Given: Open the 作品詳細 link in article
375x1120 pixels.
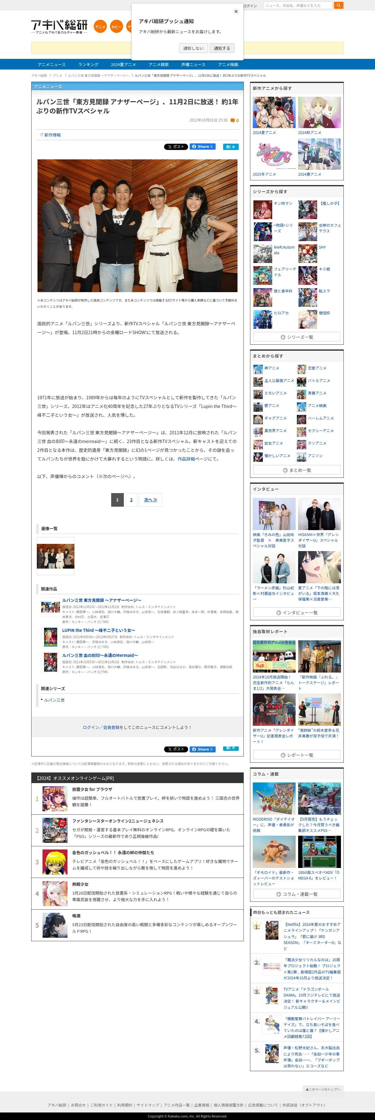Looking at the screenshot, I should pos(186,459).
